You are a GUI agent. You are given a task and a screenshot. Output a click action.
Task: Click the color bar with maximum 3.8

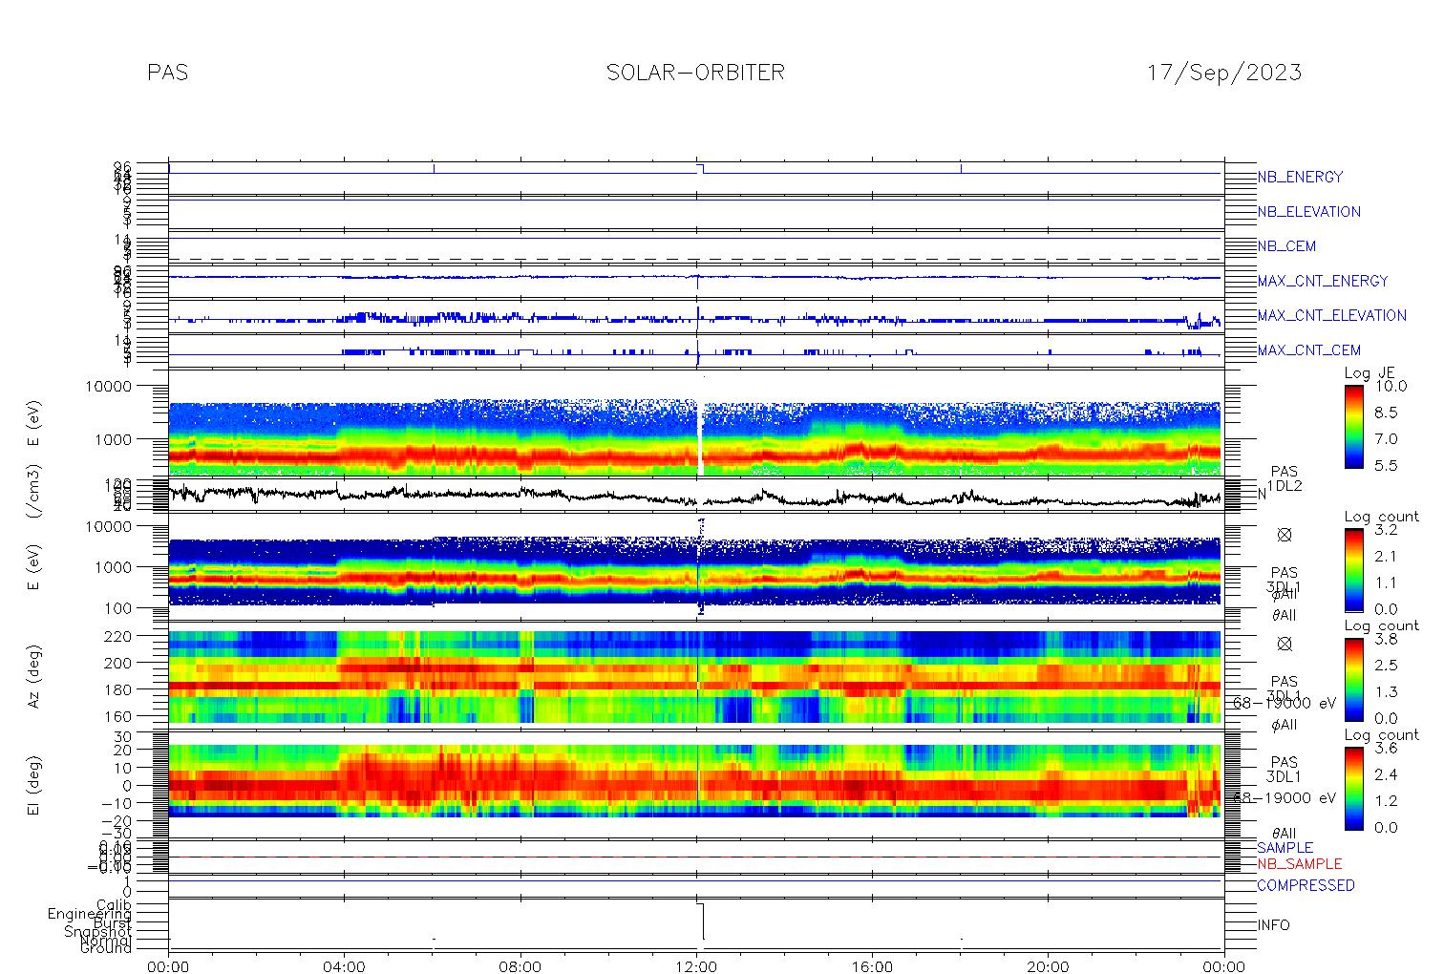point(1353,679)
